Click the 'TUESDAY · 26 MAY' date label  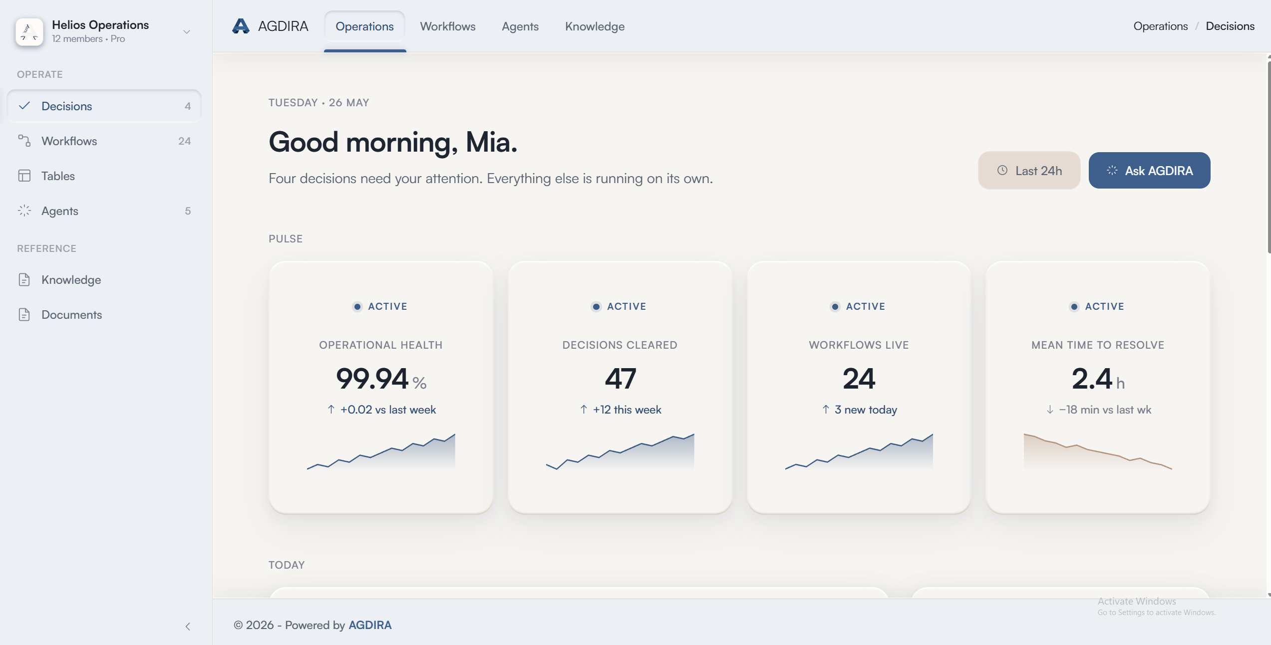pos(319,103)
